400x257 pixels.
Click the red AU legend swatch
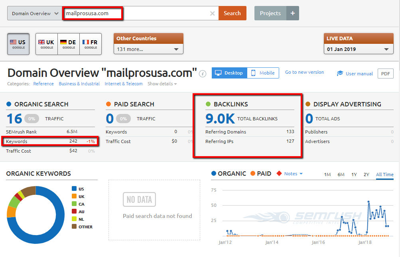(74, 211)
